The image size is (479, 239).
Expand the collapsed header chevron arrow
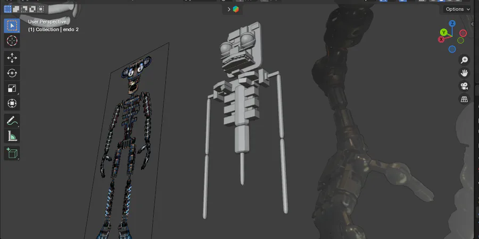click(x=229, y=9)
